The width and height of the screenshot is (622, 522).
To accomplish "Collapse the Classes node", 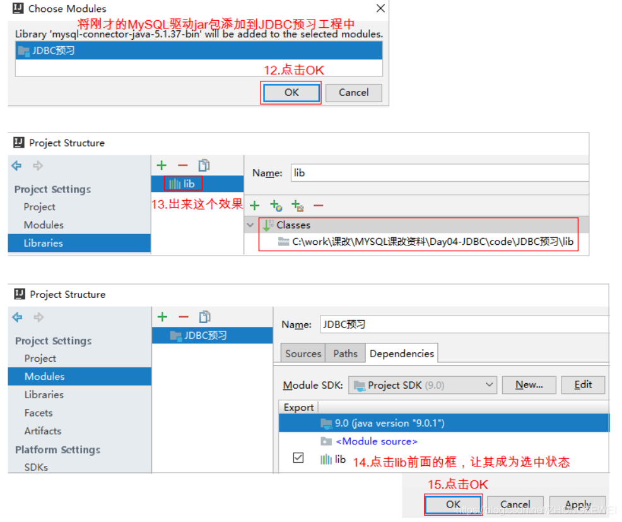I will point(250,225).
